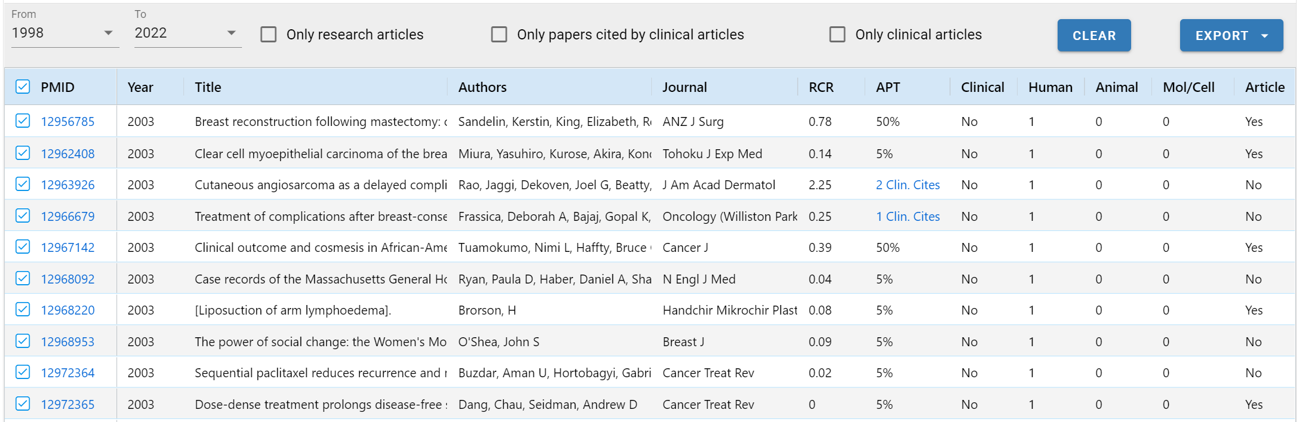The width and height of the screenshot is (1299, 422).
Task: Open PMID link 12963926
Action: point(68,185)
